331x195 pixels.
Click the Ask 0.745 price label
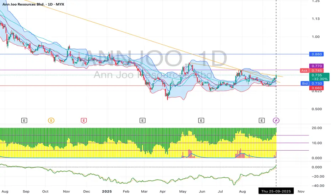[312, 71]
